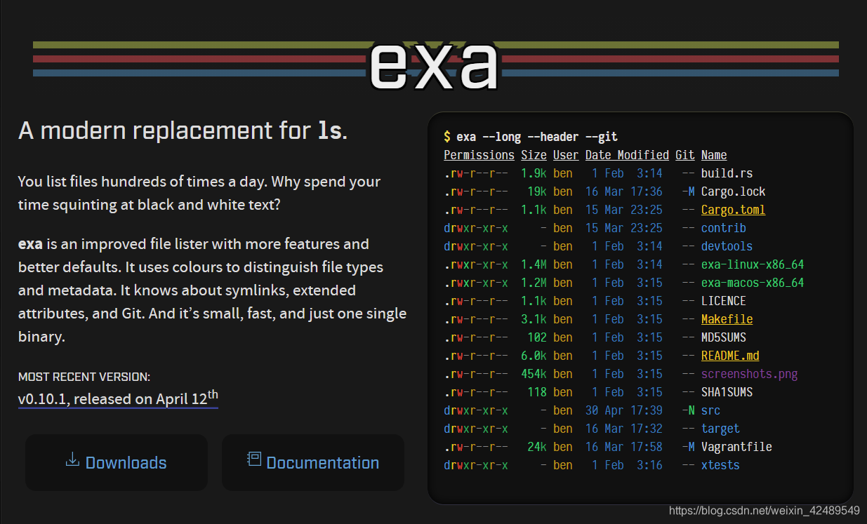Click the 454k size of screenshots.png

(534, 374)
